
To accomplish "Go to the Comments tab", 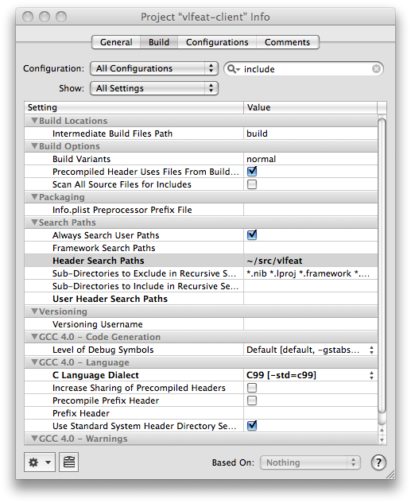I will [x=287, y=42].
